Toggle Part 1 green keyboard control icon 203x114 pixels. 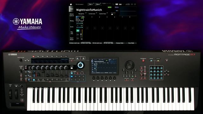click(x=78, y=30)
